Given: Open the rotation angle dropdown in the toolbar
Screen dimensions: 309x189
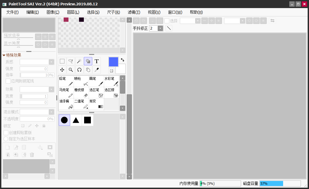Looking at the screenshot, I should (242, 21).
